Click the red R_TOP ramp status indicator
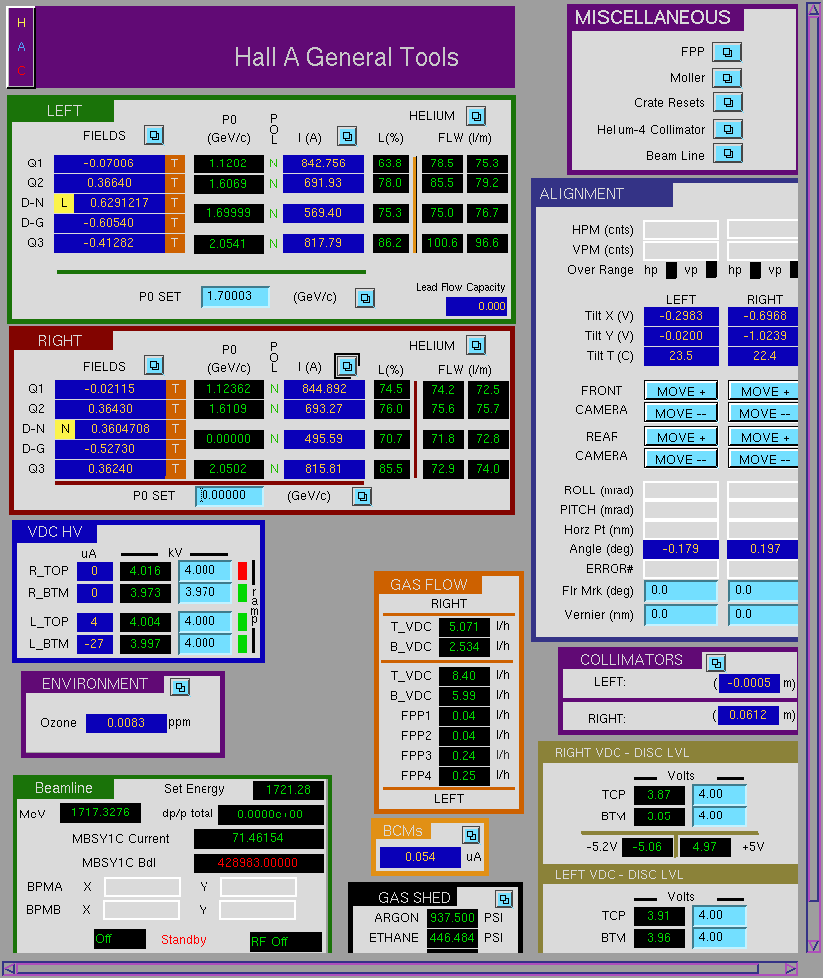 pos(243,570)
